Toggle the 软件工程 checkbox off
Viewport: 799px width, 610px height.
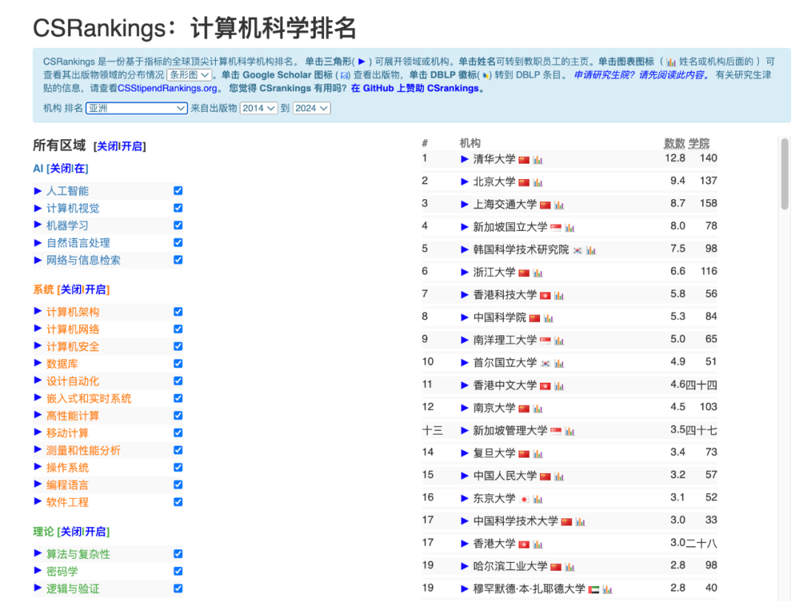(x=178, y=501)
